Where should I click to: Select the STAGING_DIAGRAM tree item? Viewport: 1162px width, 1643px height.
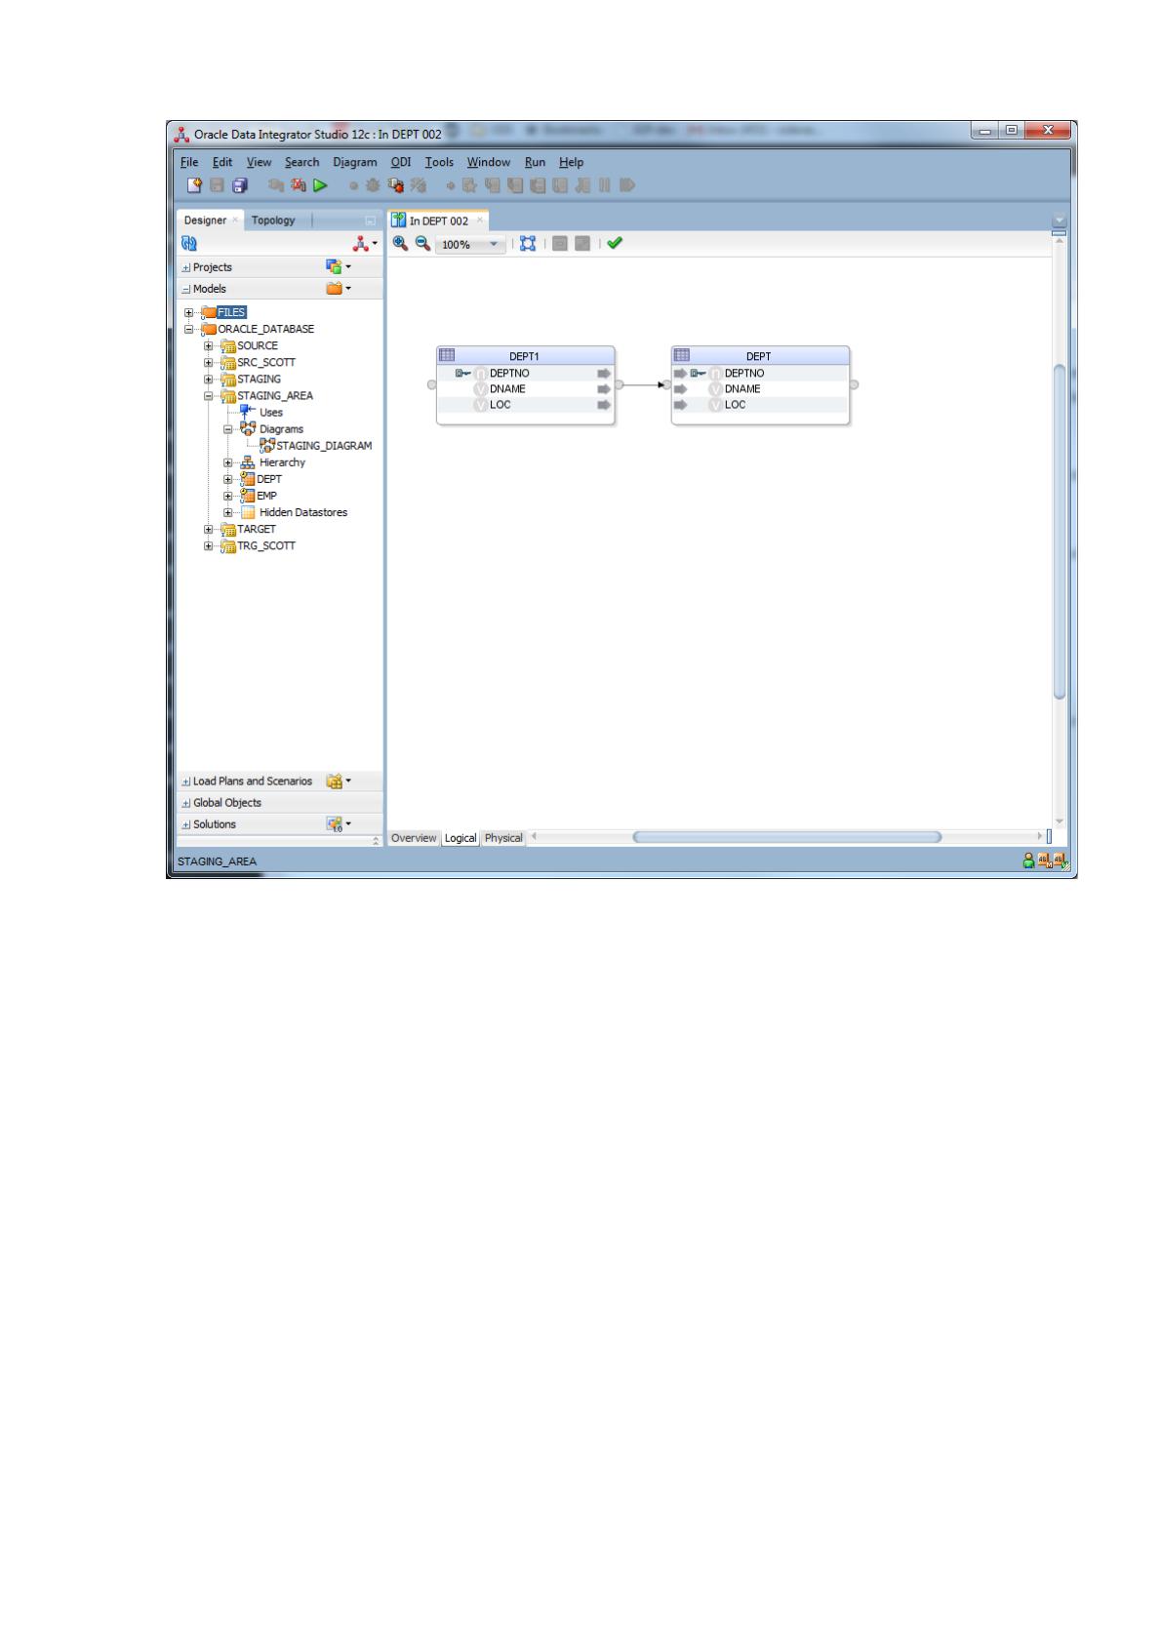point(324,446)
